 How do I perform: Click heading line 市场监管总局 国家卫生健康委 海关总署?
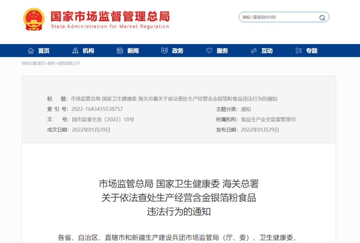point(179,184)
